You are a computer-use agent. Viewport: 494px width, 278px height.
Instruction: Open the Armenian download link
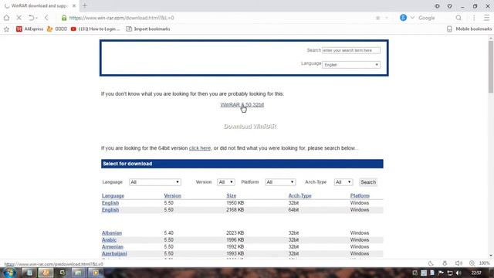pyautogui.click(x=113, y=247)
